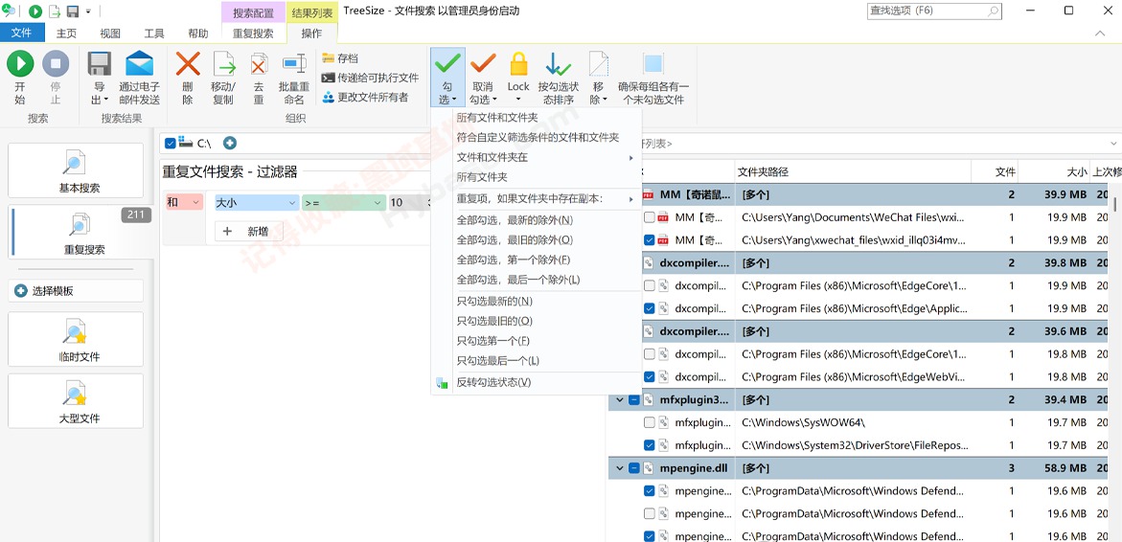1122x542 pixels.
Task: Click the green play icon in title bar
Action: point(35,11)
